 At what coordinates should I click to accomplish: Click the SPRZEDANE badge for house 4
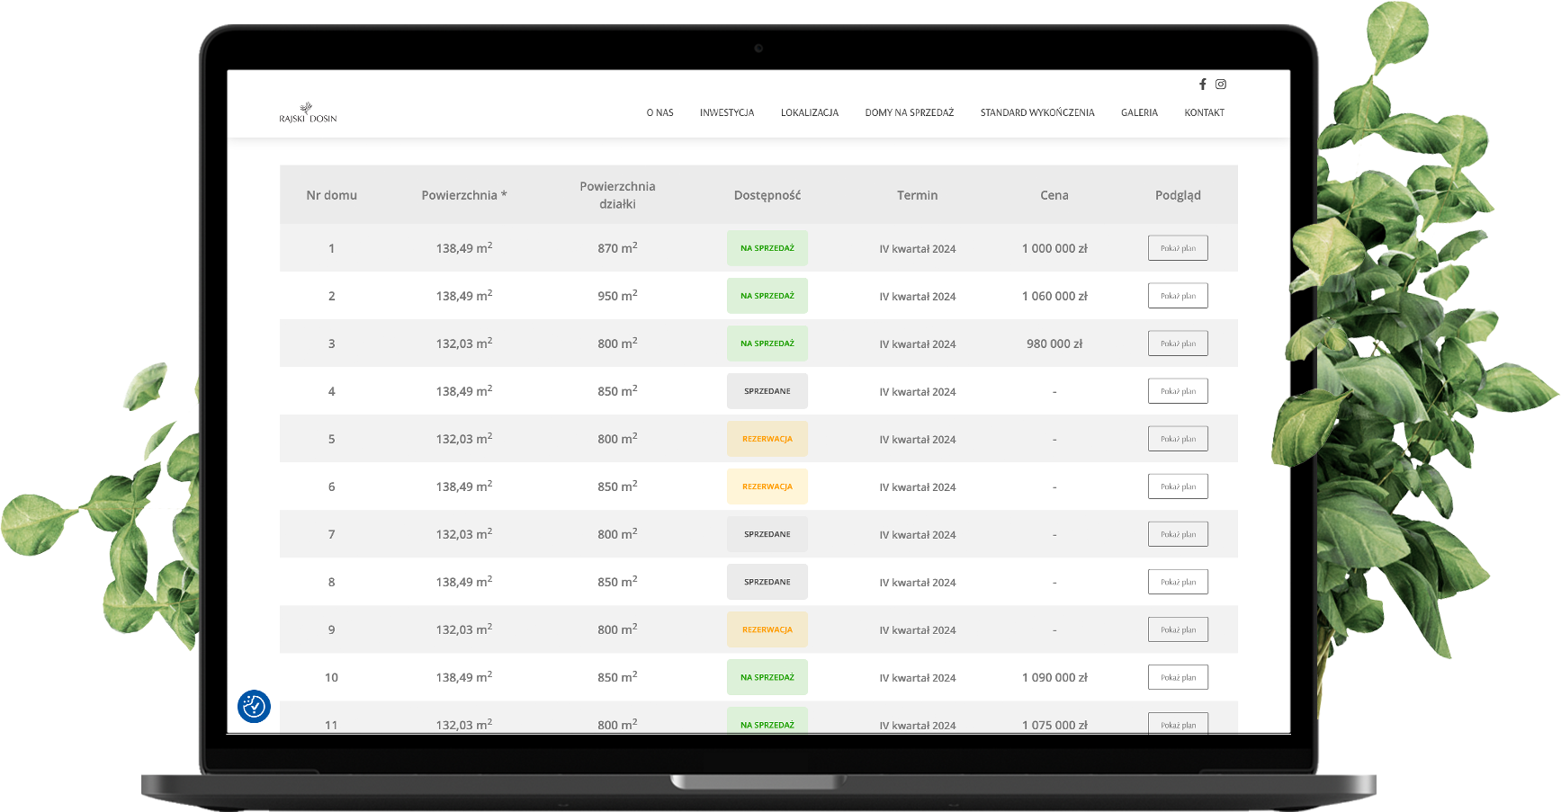[767, 391]
